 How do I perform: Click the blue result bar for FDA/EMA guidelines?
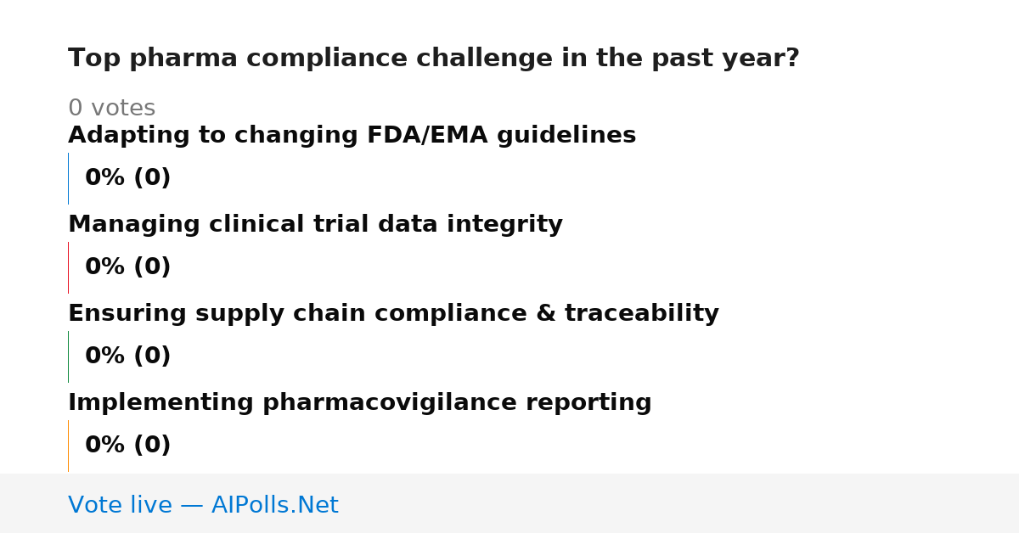[x=68, y=178]
